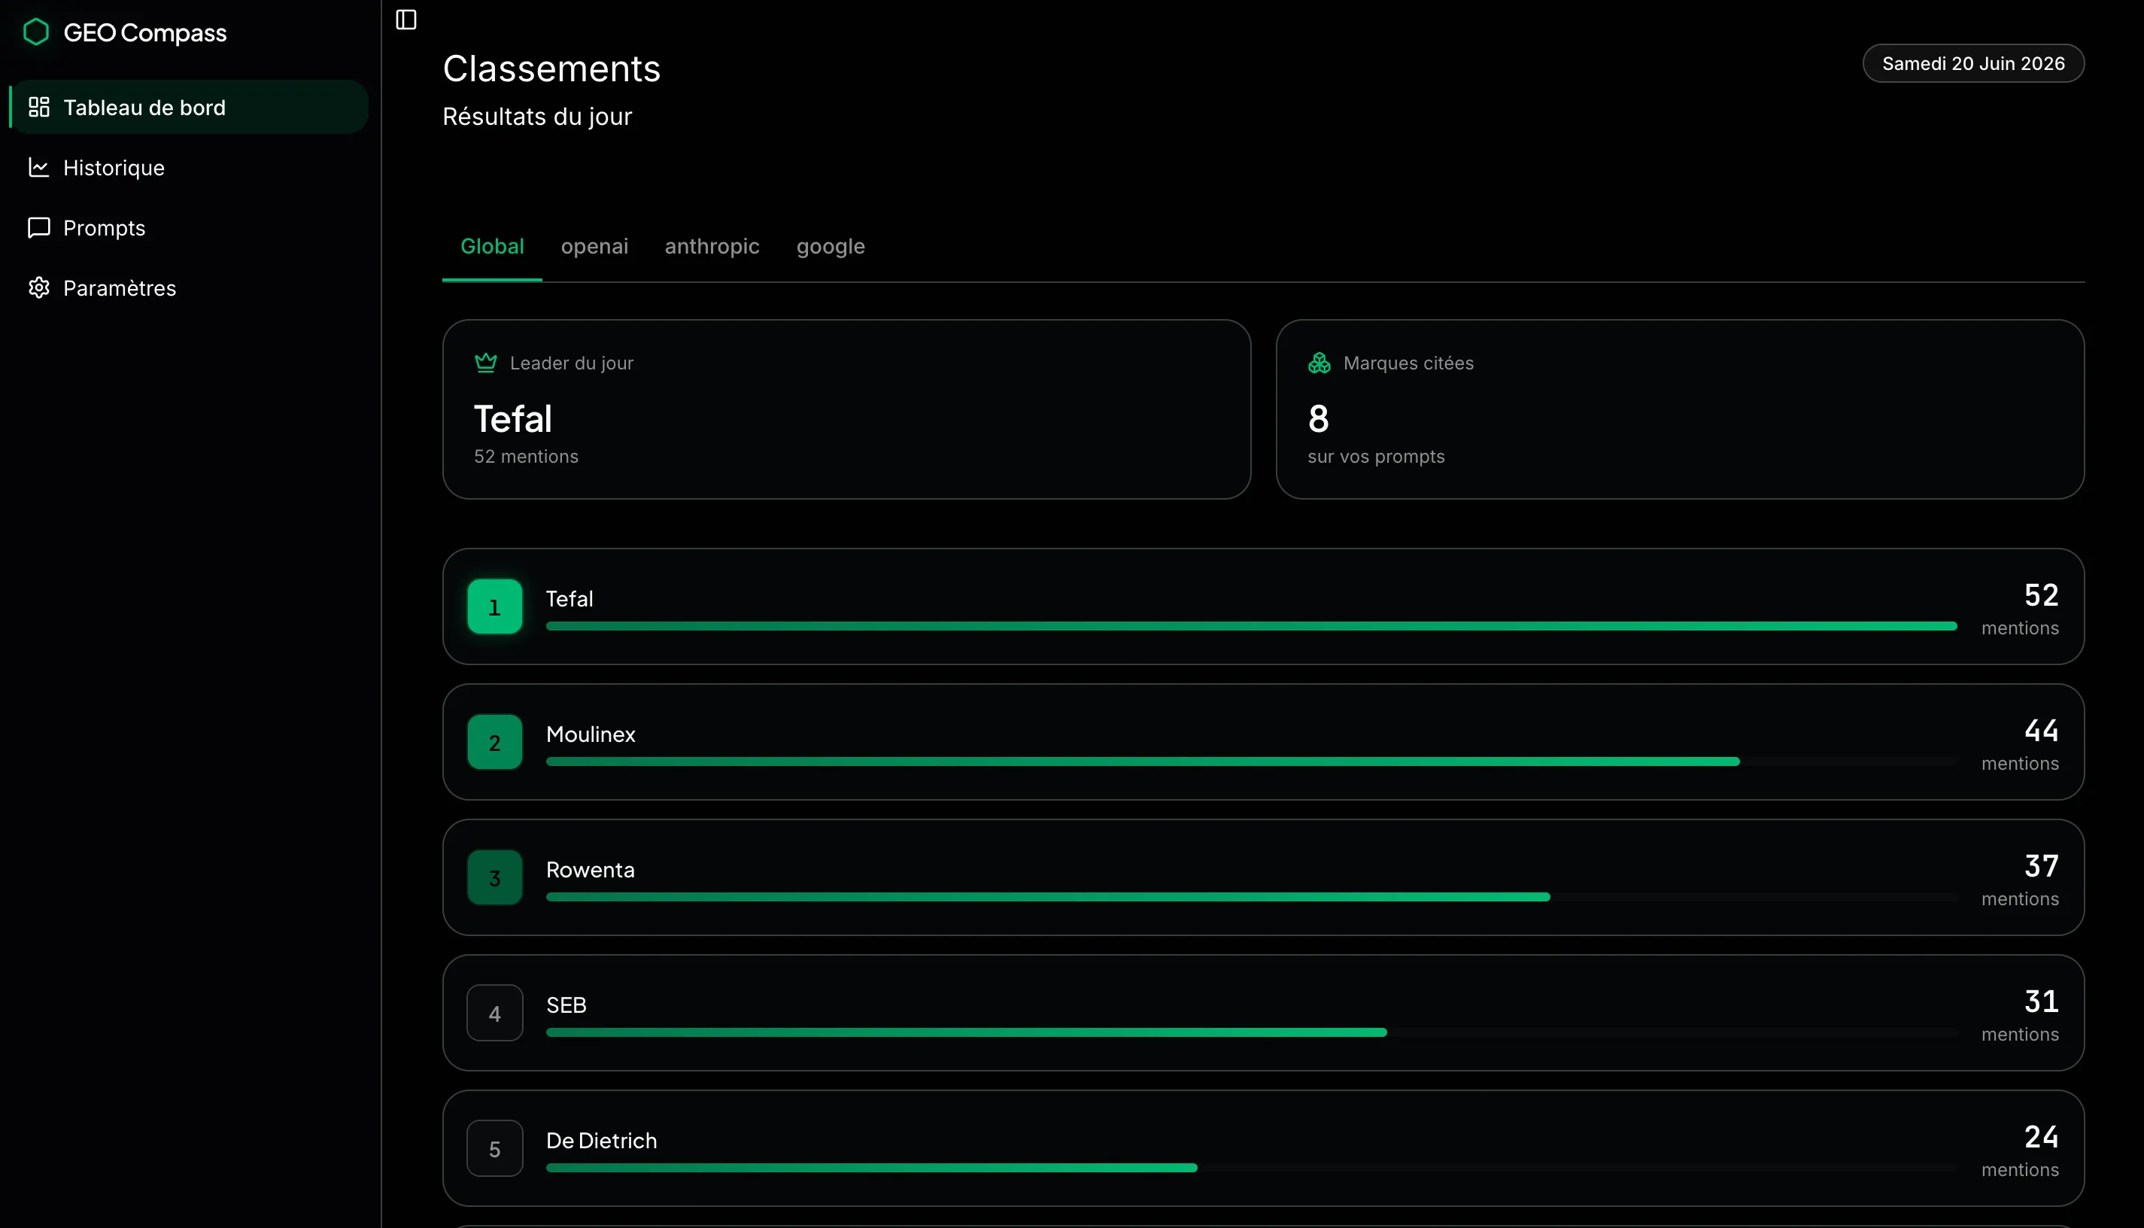
Task: Click the Prompts chat bubble icon
Action: pyautogui.click(x=39, y=228)
